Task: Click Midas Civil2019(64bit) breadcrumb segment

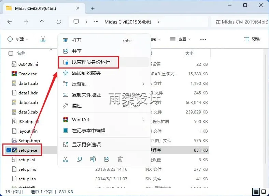Action: click(128, 22)
